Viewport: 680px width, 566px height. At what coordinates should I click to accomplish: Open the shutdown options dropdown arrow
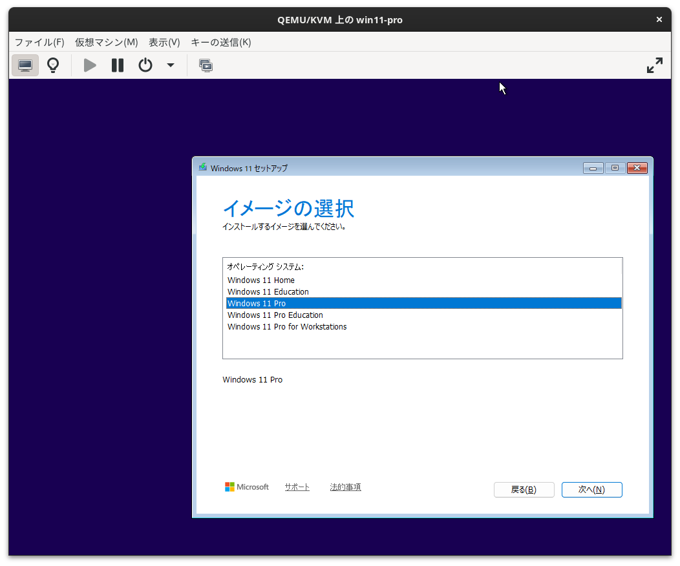click(x=169, y=65)
